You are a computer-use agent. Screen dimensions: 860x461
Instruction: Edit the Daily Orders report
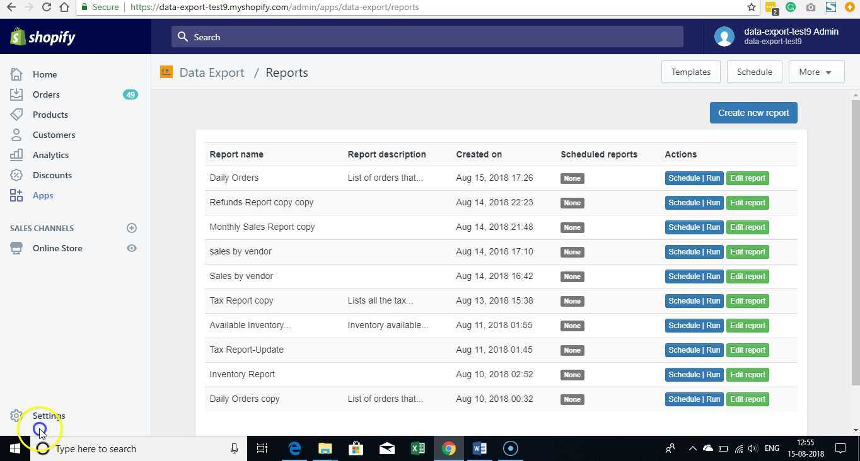tap(747, 178)
